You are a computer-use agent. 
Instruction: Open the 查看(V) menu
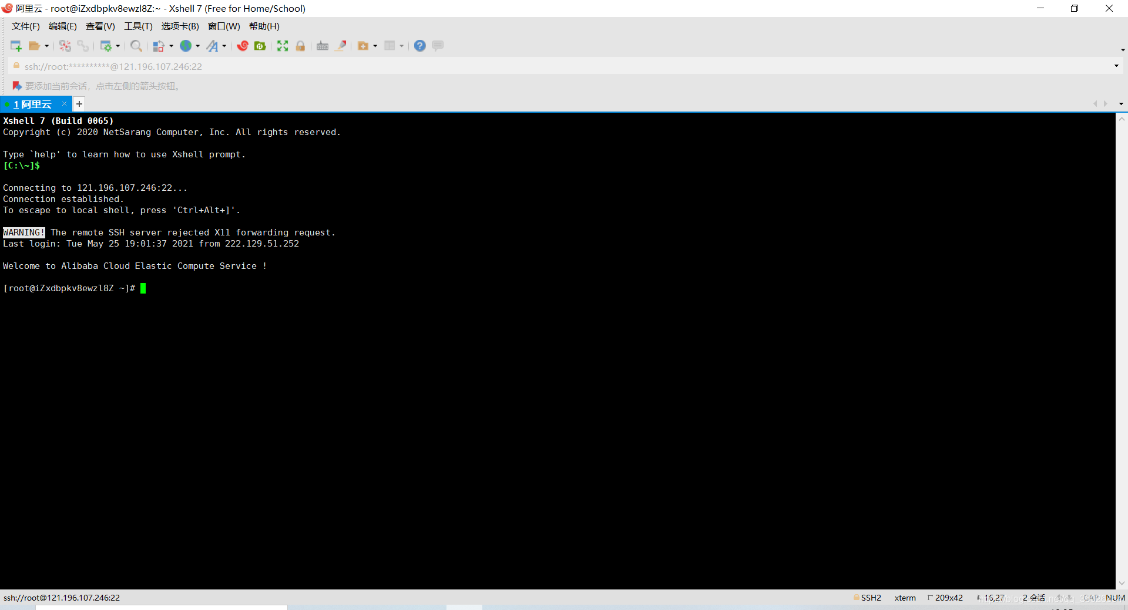[x=100, y=26]
